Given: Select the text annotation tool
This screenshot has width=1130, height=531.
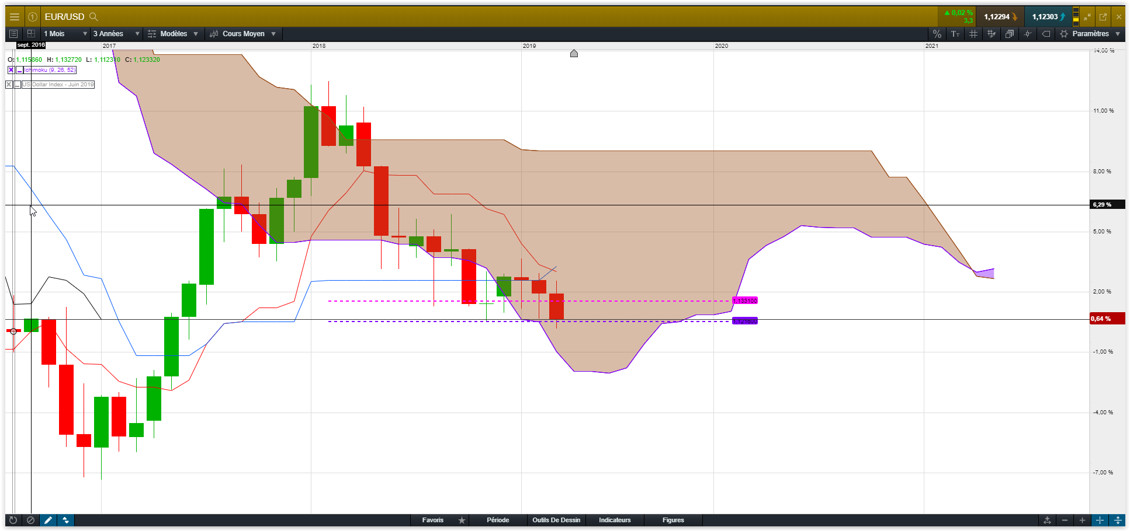Looking at the screenshot, I should tap(955, 34).
